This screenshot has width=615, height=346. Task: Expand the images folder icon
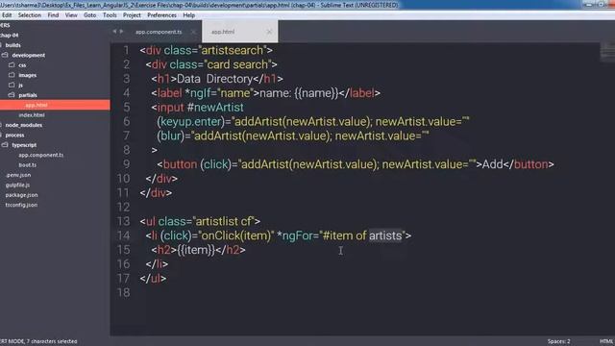[12, 75]
